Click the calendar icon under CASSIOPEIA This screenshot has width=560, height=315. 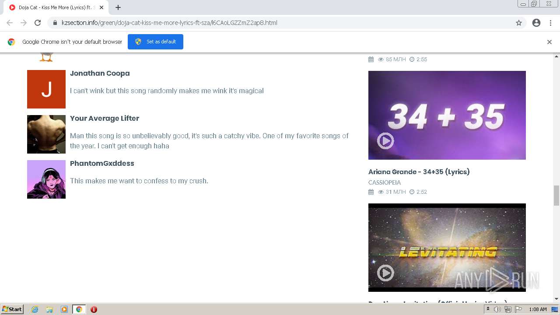pos(371,192)
